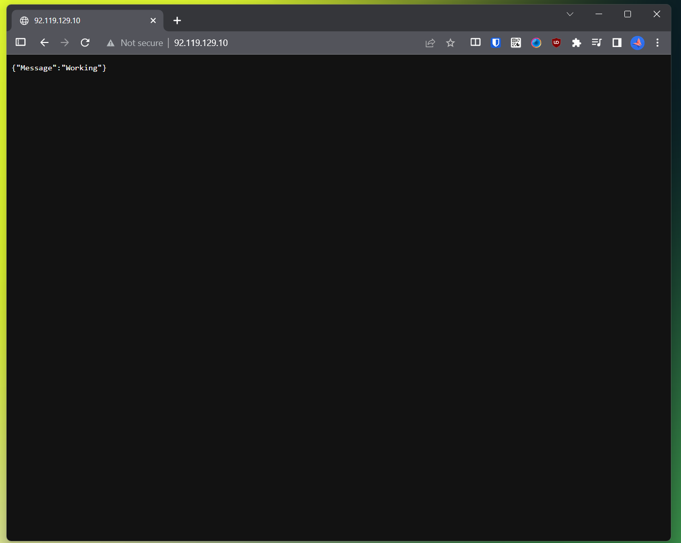Screen dimensions: 681x543
Task: Click the address bar URL 92.119.129.10
Action: pos(201,43)
